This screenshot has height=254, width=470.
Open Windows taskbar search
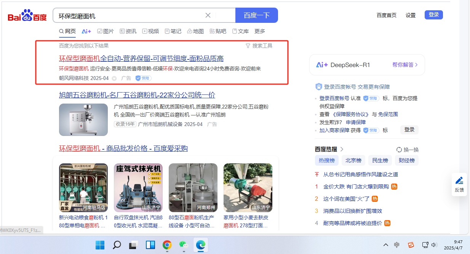[117, 244]
